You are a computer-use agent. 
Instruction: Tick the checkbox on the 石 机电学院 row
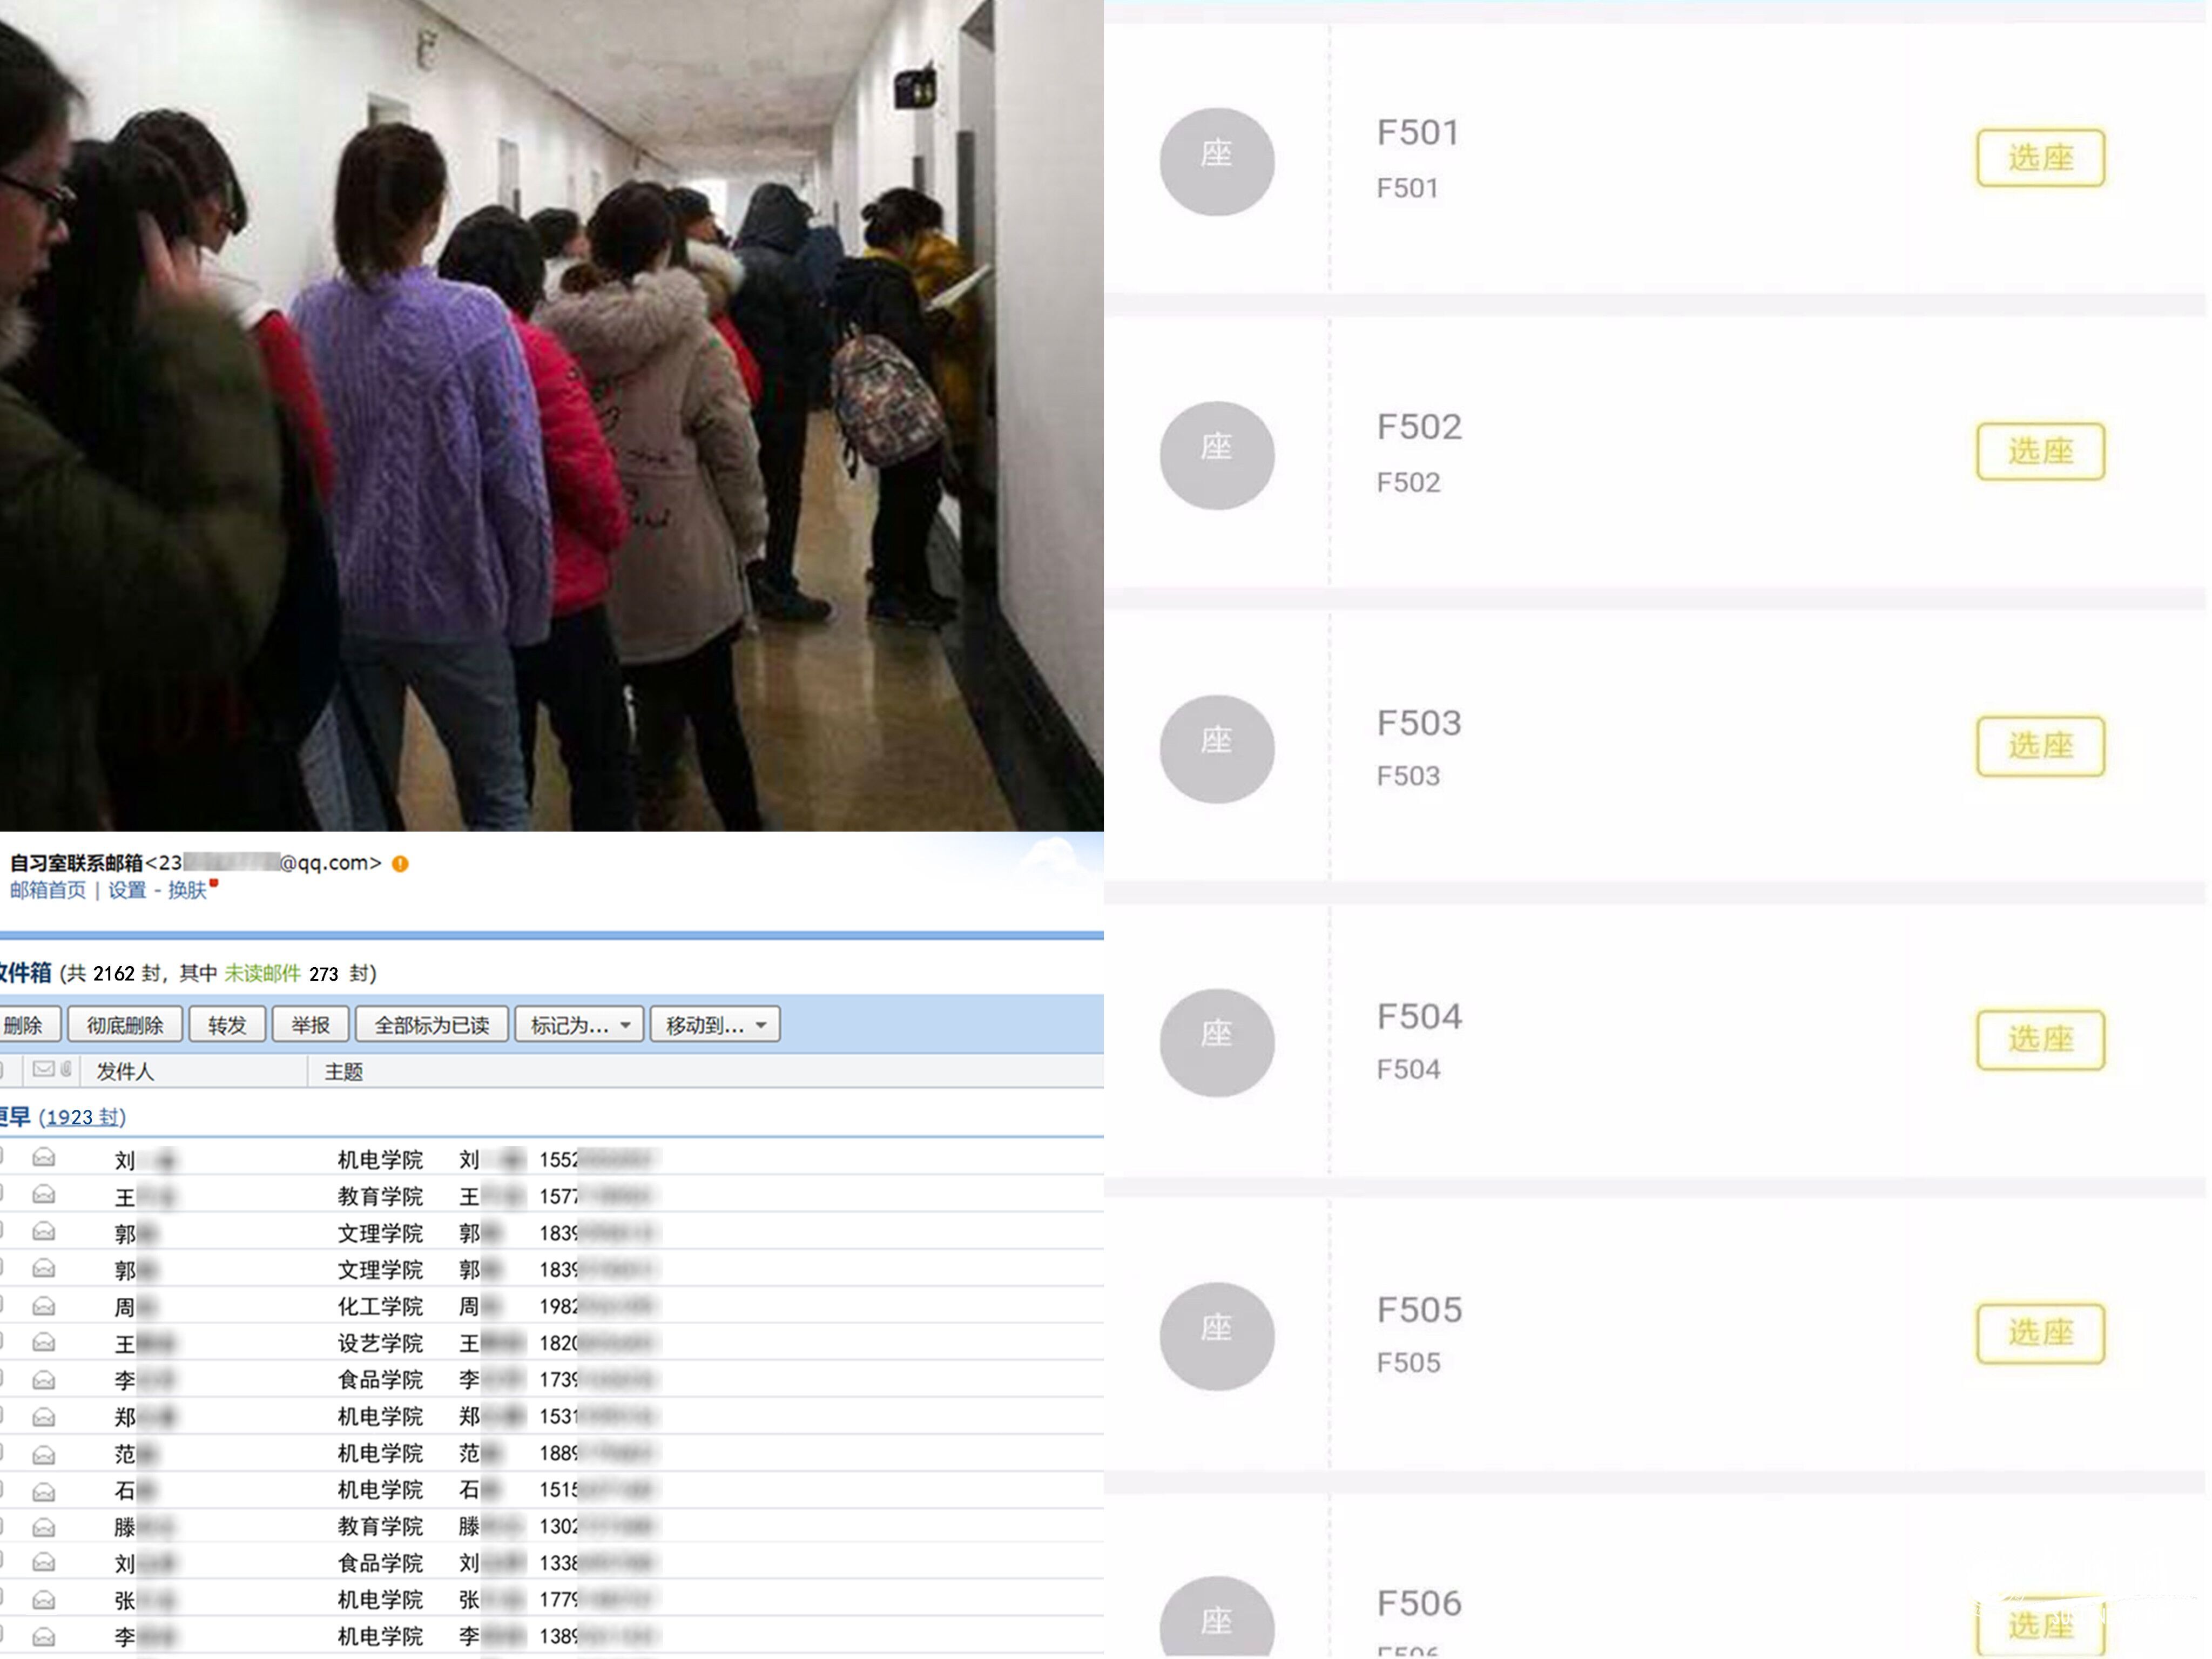(x=2, y=1490)
